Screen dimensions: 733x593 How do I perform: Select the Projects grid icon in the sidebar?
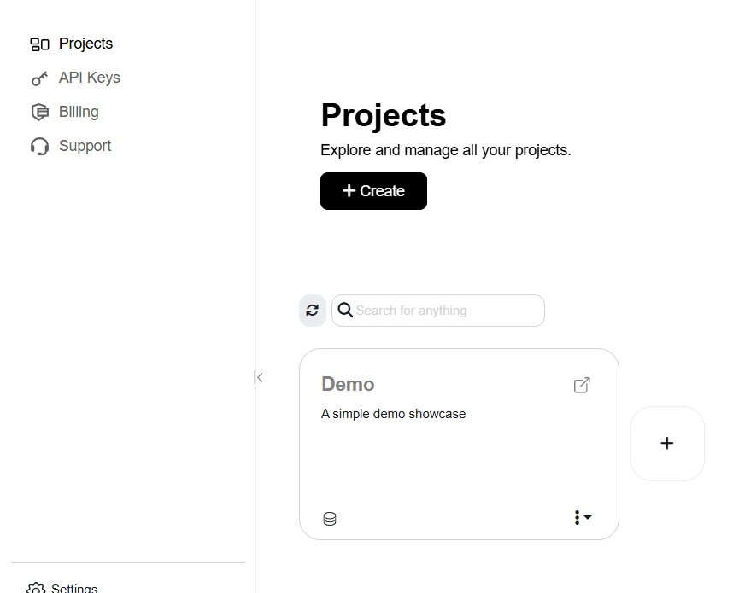pyautogui.click(x=39, y=44)
